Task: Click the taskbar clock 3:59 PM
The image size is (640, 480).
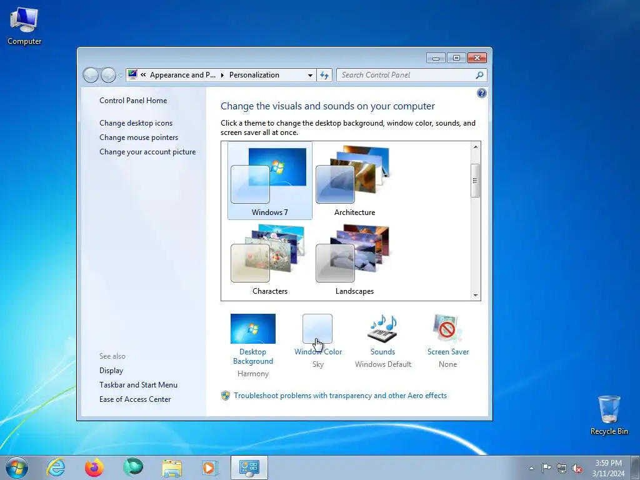Action: click(608, 467)
